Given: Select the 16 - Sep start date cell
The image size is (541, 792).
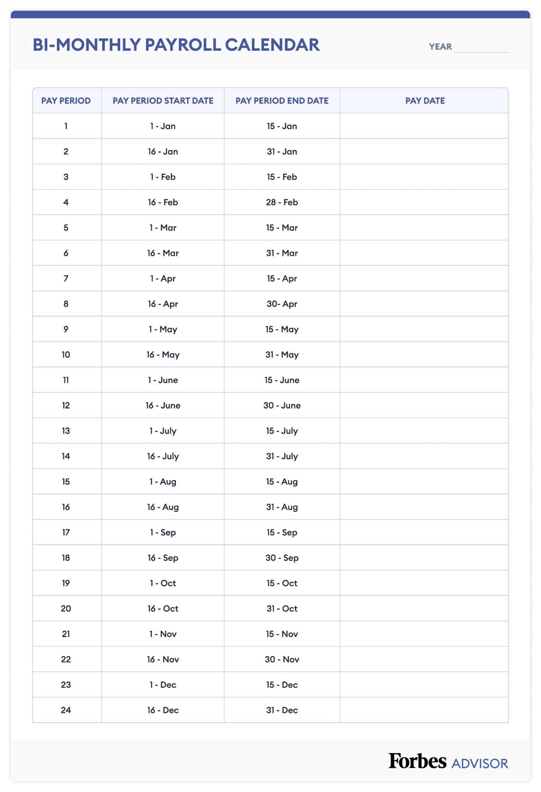Looking at the screenshot, I should (x=163, y=558).
